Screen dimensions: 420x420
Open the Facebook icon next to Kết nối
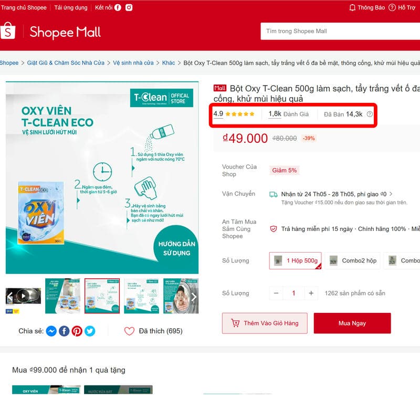(118, 7)
